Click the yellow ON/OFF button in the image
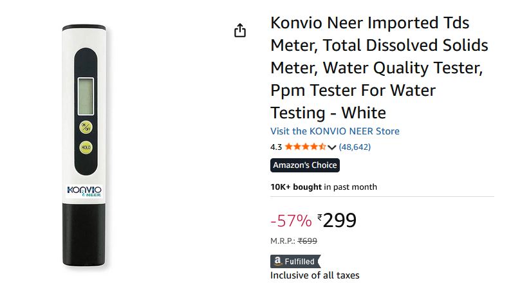The height and width of the screenshot is (283, 511). click(86, 127)
